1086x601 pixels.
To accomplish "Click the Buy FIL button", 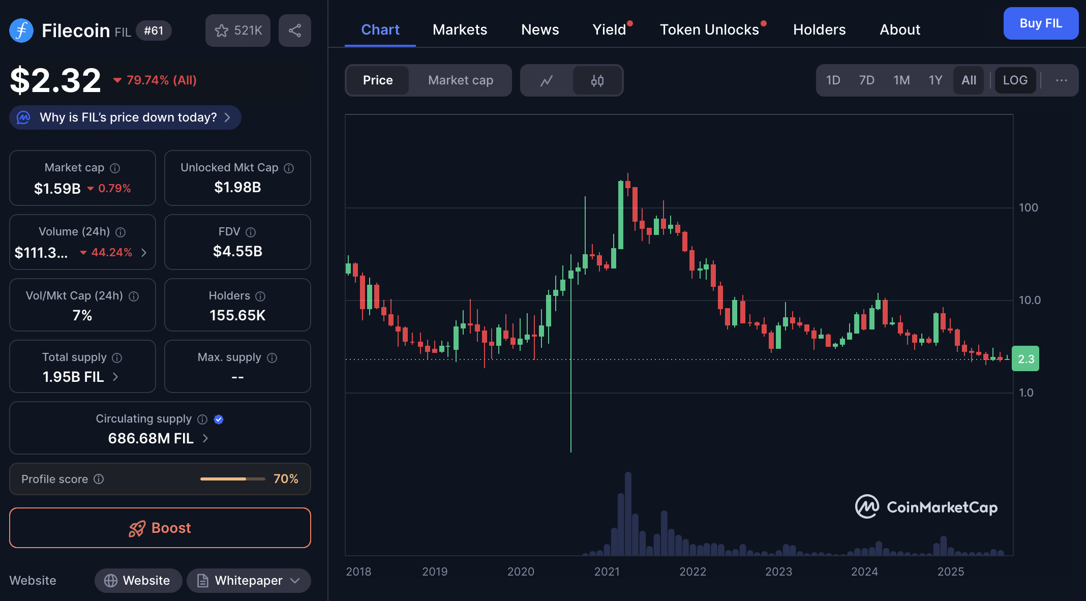I will (1041, 23).
